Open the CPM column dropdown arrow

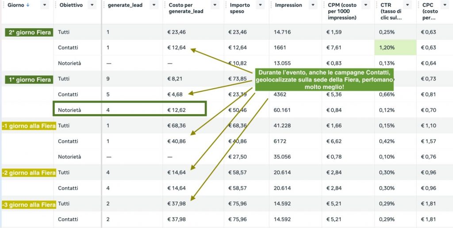366,5
